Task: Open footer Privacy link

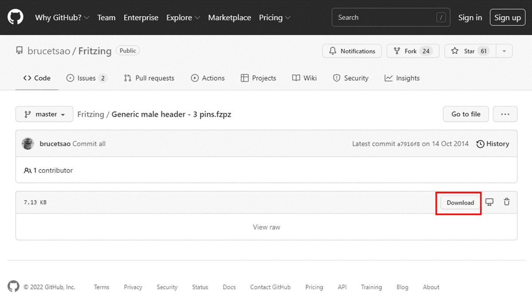Action: click(133, 287)
